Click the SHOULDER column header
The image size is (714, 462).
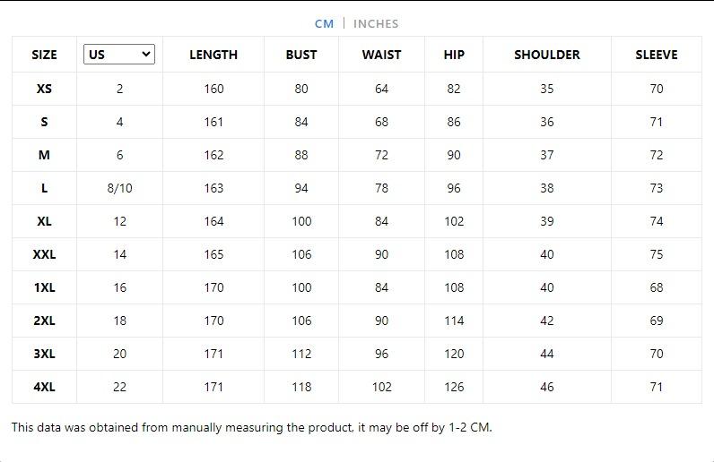coord(547,55)
